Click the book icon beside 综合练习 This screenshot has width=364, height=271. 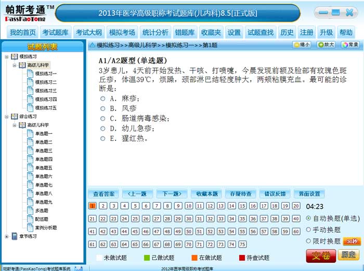14,117
